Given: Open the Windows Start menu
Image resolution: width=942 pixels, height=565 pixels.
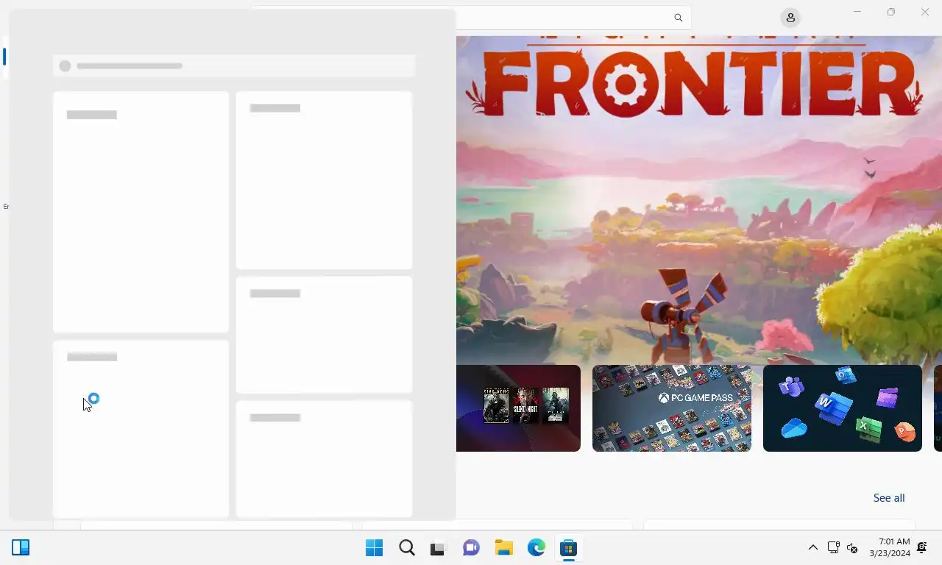Looking at the screenshot, I should point(374,548).
